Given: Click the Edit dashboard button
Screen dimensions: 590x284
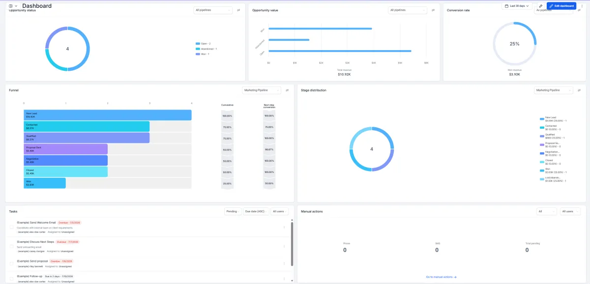Looking at the screenshot, I should (x=561, y=6).
